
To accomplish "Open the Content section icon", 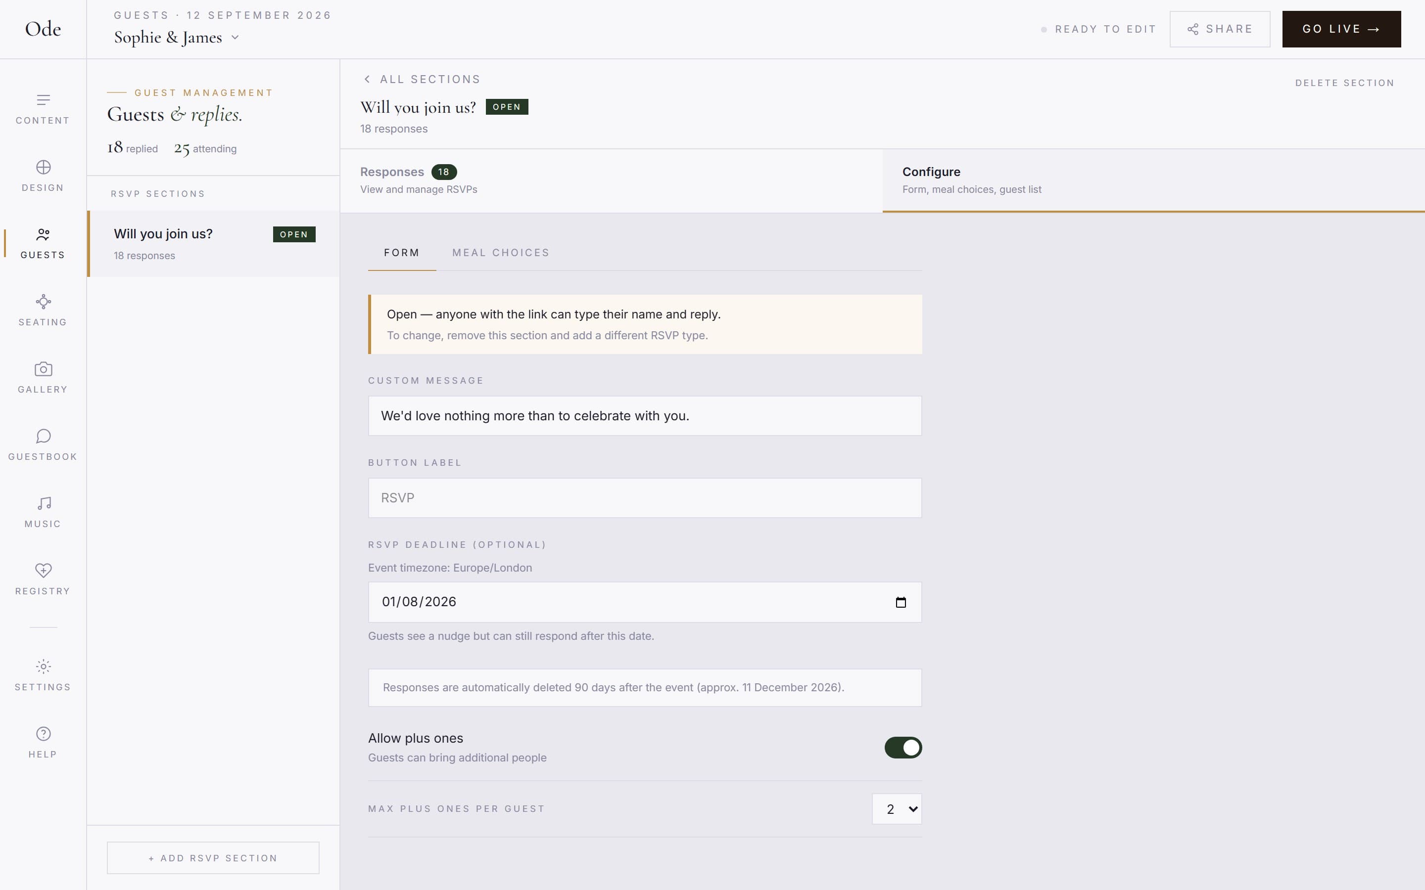I will coord(43,100).
